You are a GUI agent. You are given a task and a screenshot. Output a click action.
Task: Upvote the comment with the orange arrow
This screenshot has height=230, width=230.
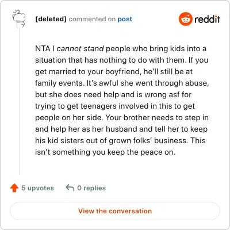click(x=14, y=188)
